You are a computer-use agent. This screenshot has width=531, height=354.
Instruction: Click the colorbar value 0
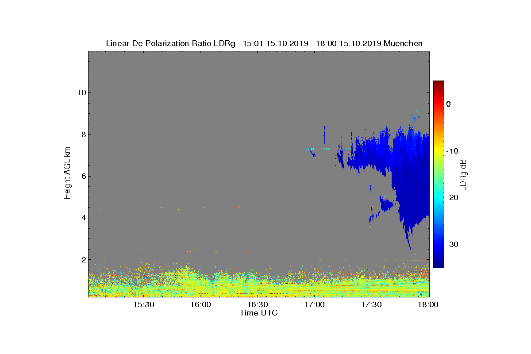click(x=448, y=104)
